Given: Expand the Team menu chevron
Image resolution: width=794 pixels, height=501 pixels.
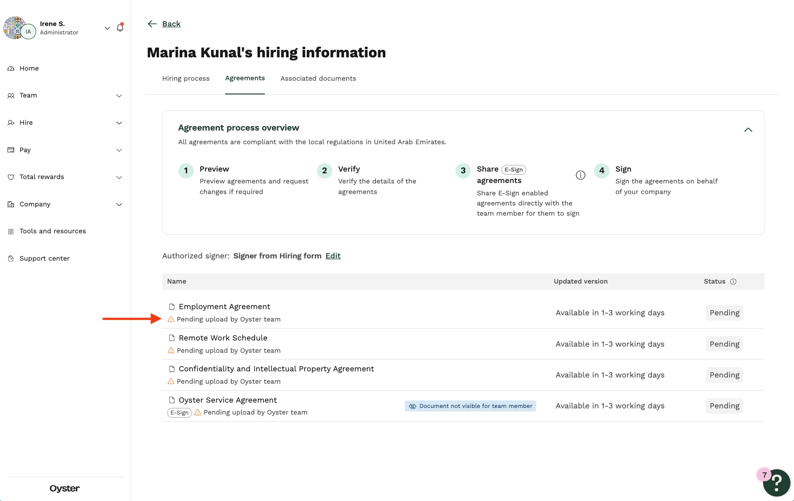Looking at the screenshot, I should point(119,96).
